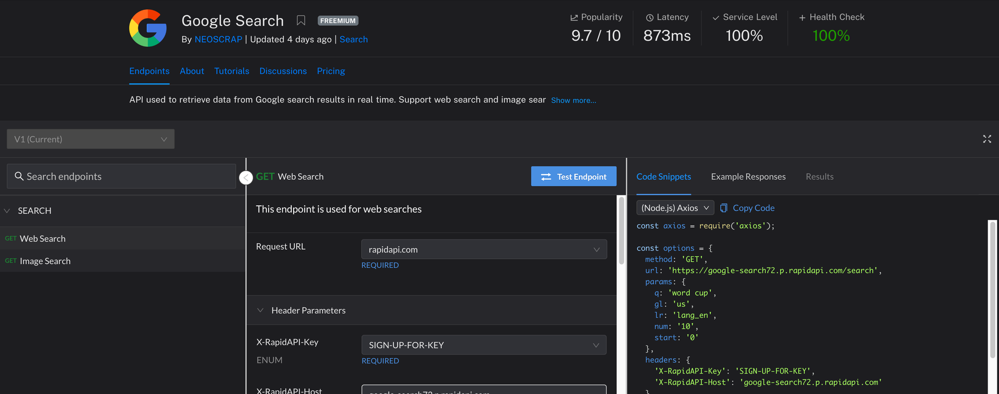This screenshot has width=999, height=394.
Task: Open the Pricing tab
Action: 331,71
